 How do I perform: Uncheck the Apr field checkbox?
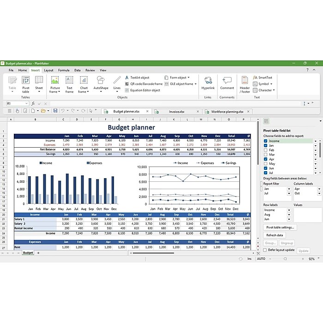pos(265,159)
